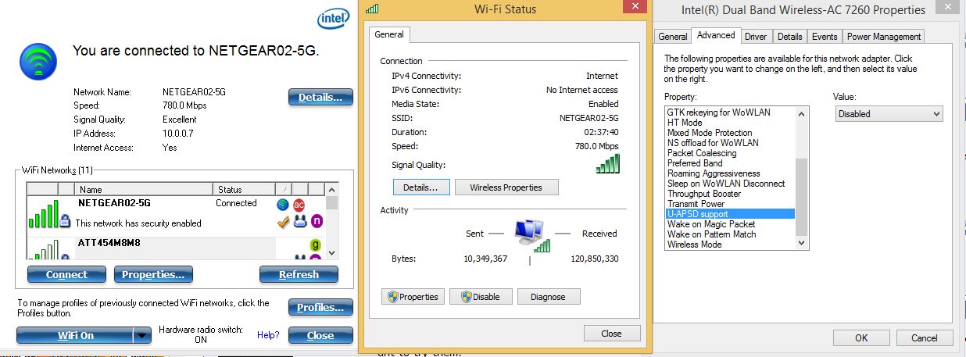This screenshot has height=357, width=966.
Task: Select Wake on Pattern Match property
Action: 712,234
